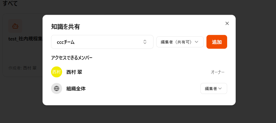Click the オーナー role label
Image resolution: width=276 pixels, height=123 pixels.
pos(217,72)
